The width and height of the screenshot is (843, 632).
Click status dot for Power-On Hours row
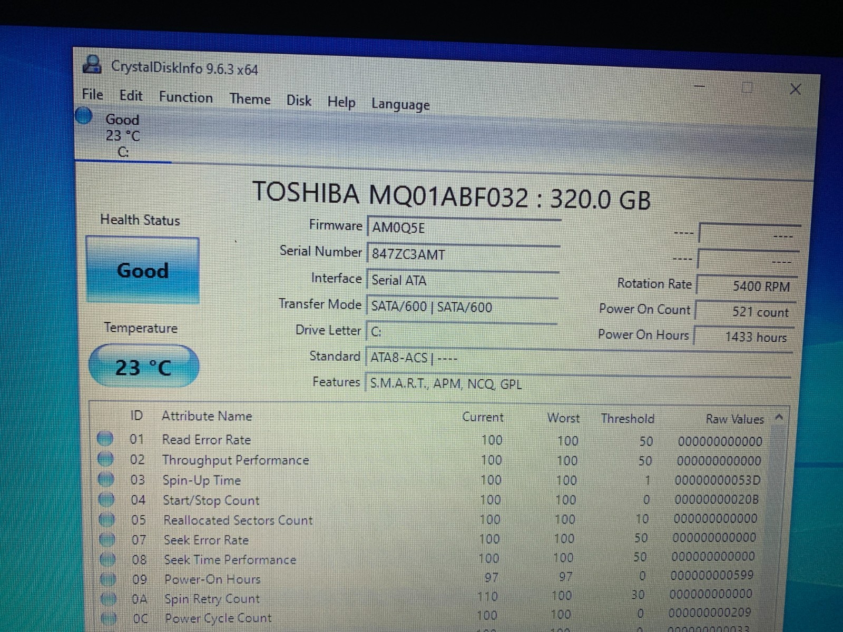click(108, 579)
